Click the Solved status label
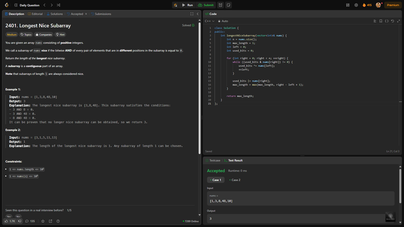This screenshot has height=227, width=404. point(188,25)
